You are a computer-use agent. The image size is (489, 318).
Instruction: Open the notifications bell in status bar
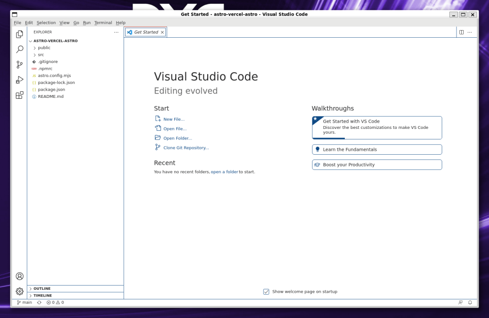pyautogui.click(x=470, y=302)
